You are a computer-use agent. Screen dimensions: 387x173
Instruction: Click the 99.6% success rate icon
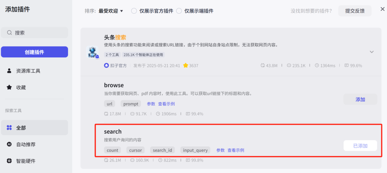347,66
